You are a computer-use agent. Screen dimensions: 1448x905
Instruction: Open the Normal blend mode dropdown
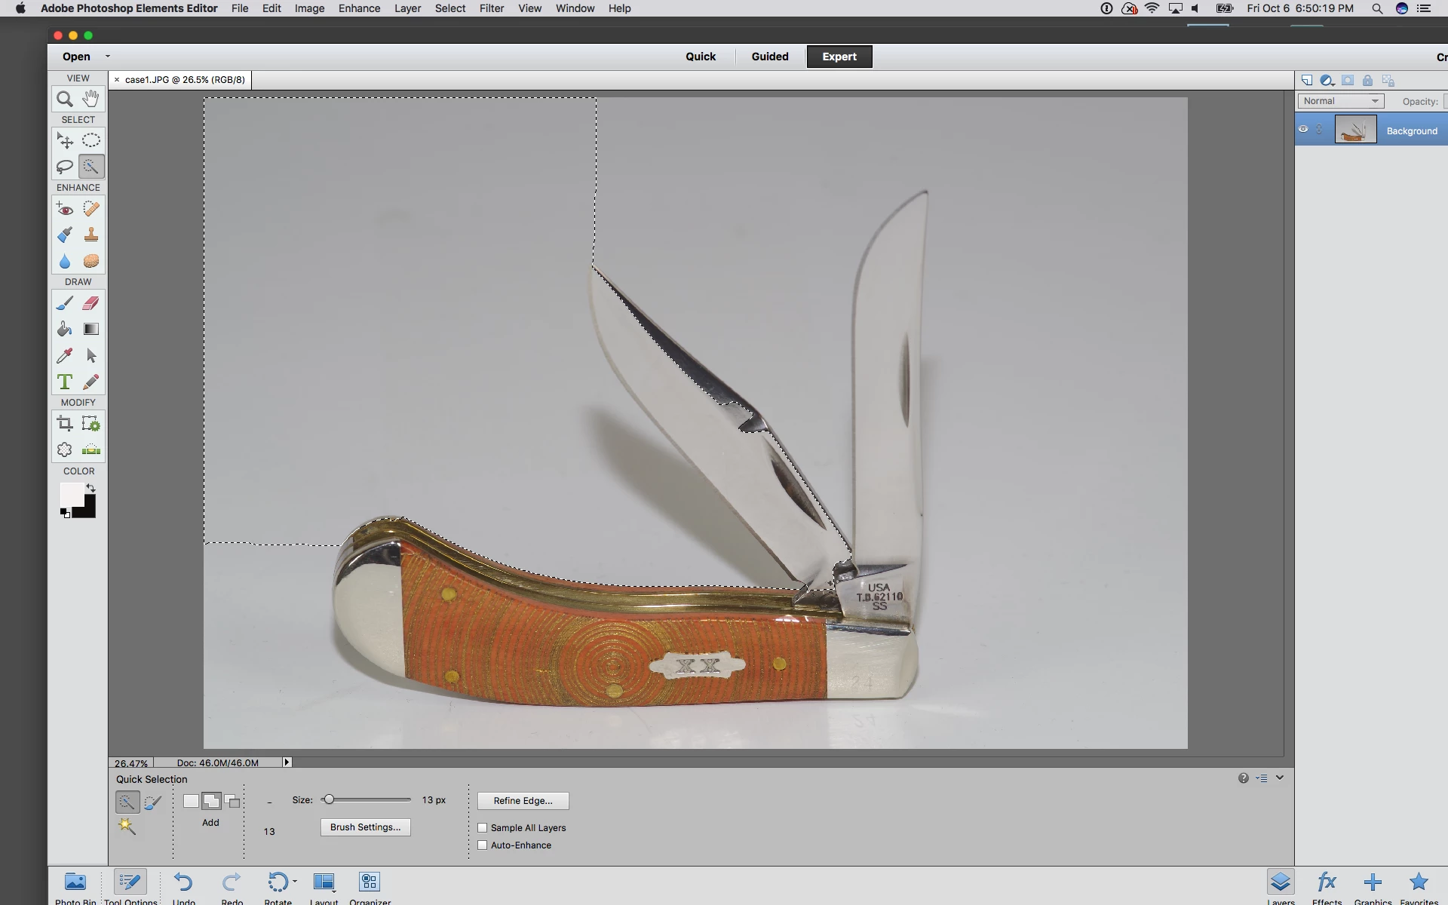[x=1341, y=101]
